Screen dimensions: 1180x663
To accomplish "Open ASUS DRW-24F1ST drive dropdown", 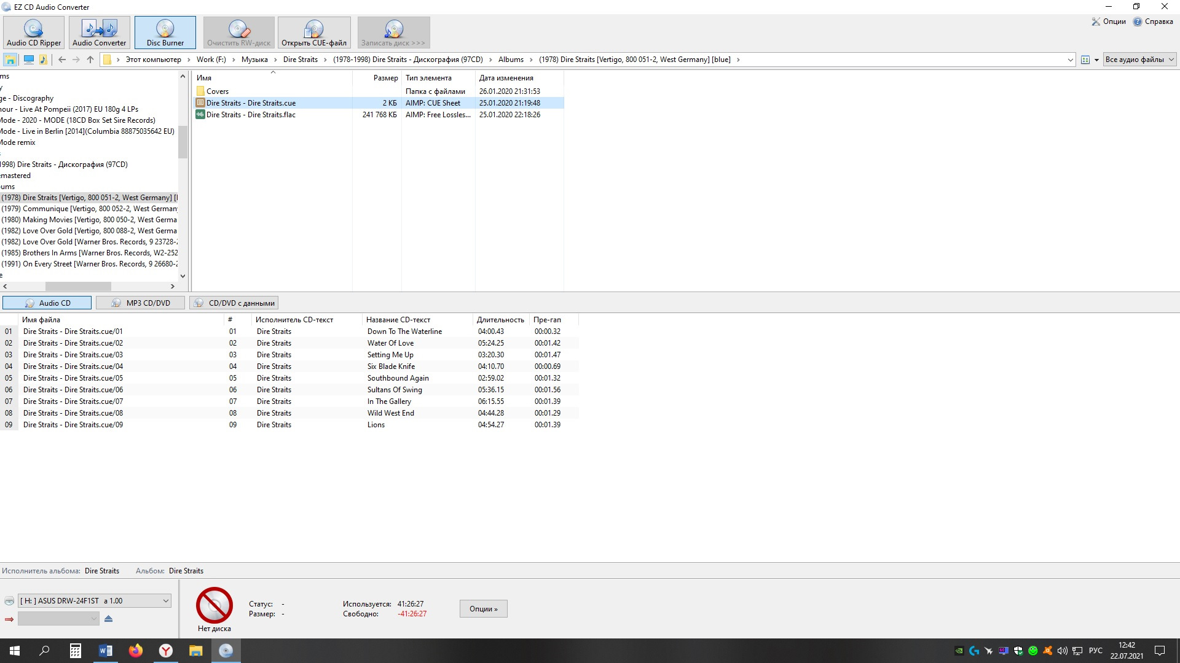I will click(95, 601).
